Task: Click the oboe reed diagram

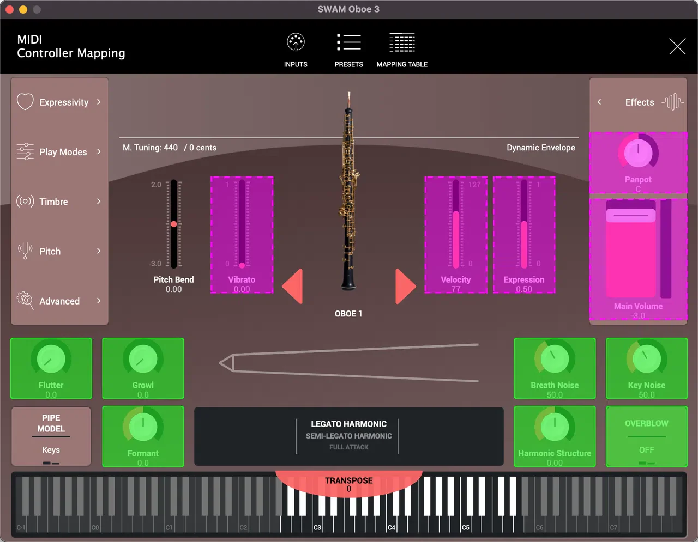Action: click(349, 363)
